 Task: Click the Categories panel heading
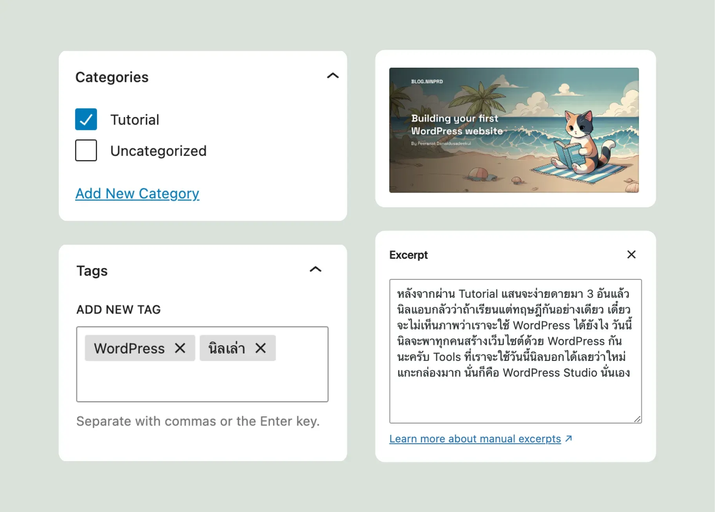[x=112, y=77]
